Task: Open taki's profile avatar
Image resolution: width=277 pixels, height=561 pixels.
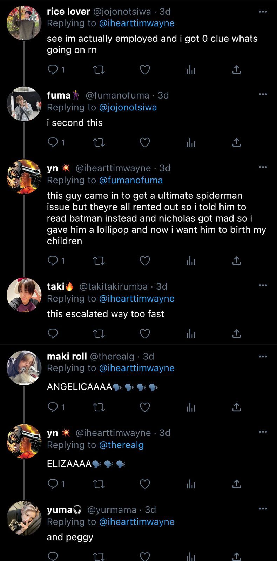Action: [24, 295]
